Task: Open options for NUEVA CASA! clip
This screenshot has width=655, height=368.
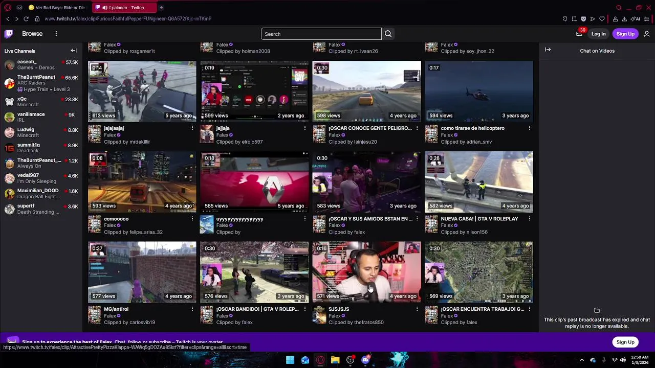Action: click(529, 219)
